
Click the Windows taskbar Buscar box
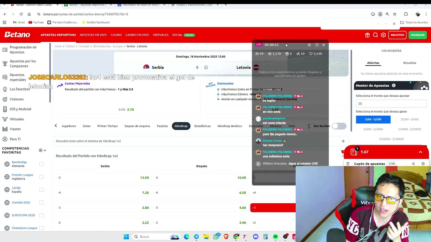click(157, 237)
